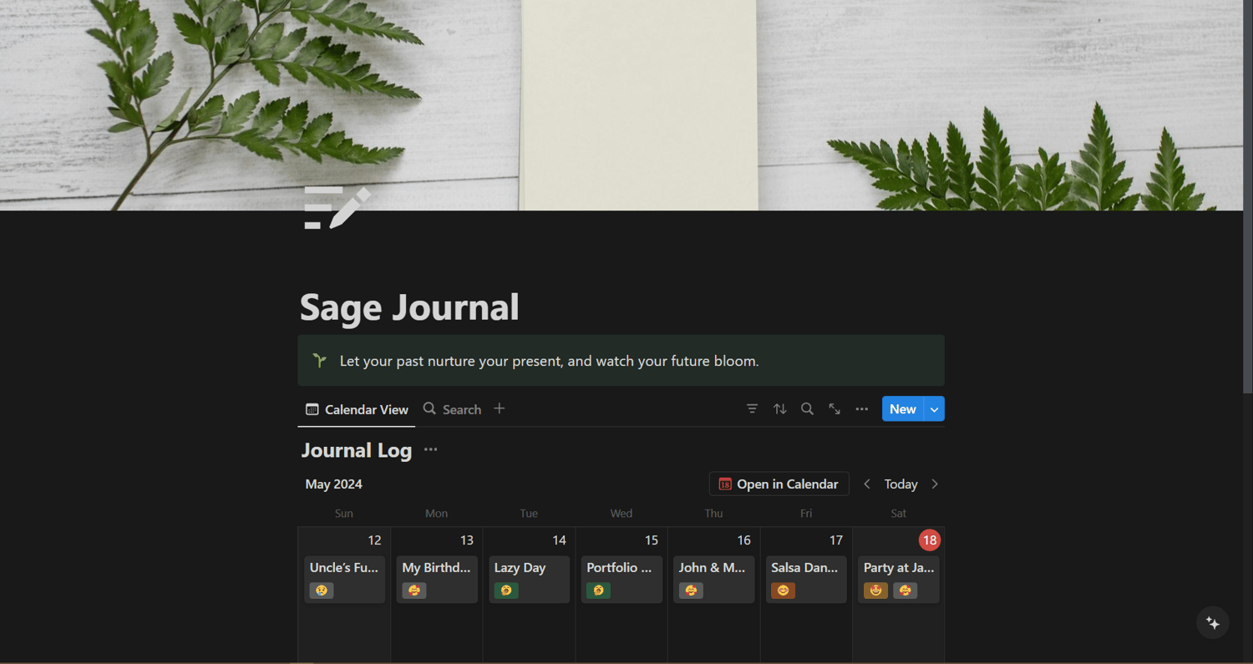Go to next month with right chevron
Viewport: 1253px width, 664px height.
coord(935,484)
